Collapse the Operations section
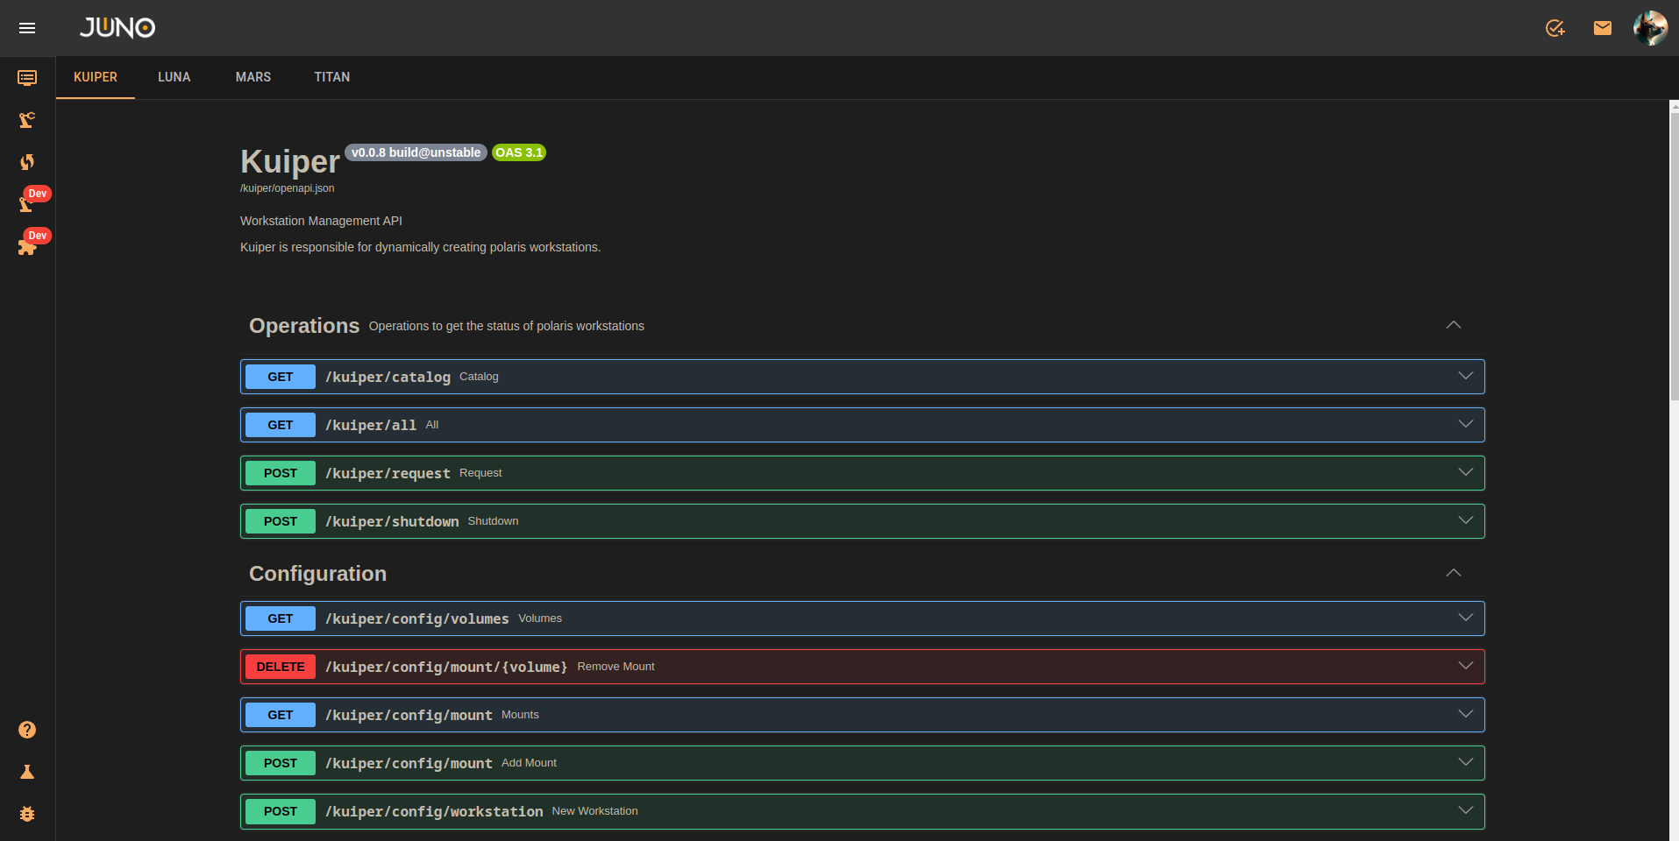The width and height of the screenshot is (1679, 841). pyautogui.click(x=1453, y=325)
